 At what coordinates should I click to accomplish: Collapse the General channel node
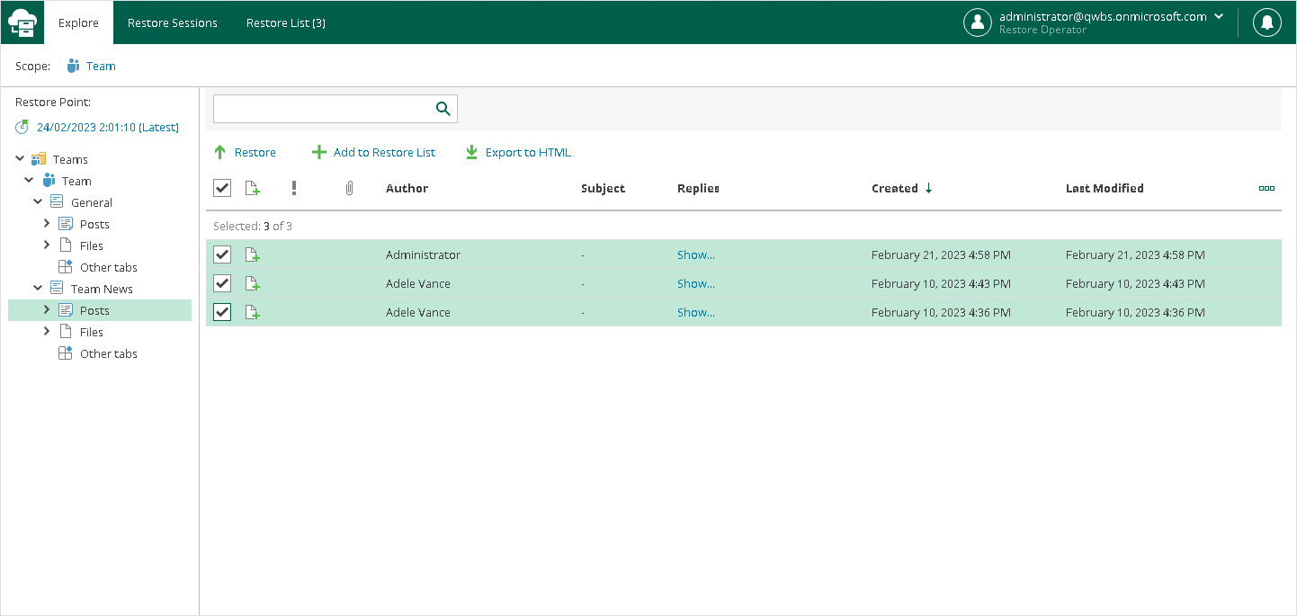(x=38, y=202)
